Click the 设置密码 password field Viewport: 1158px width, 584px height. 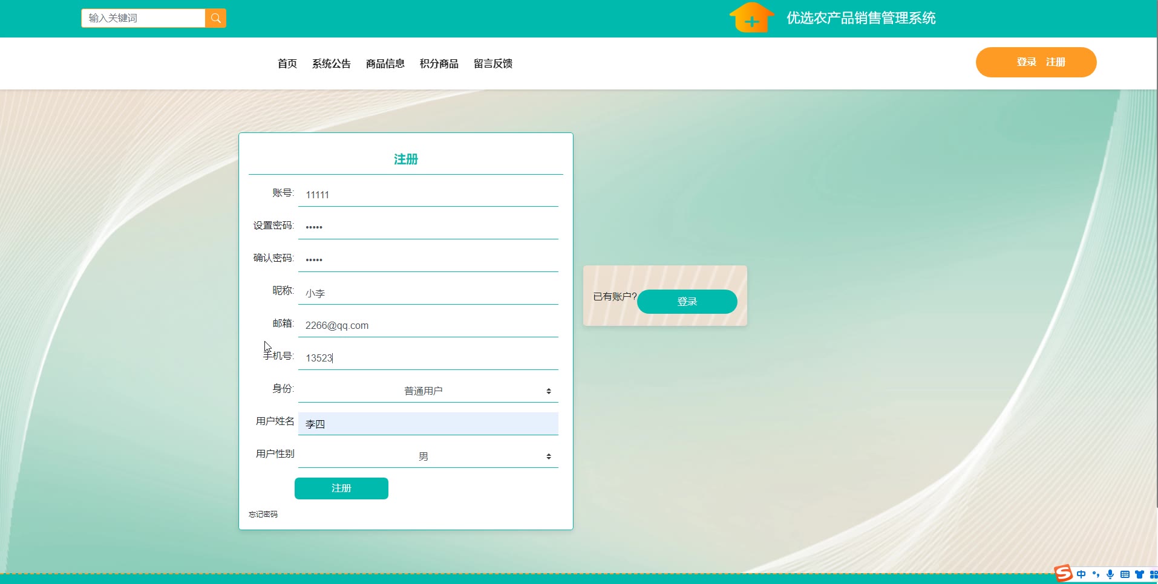[428, 227]
